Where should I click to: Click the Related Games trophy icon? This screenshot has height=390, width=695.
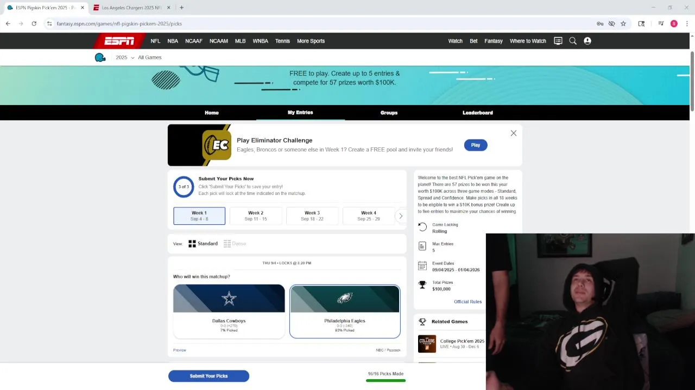pyautogui.click(x=422, y=322)
